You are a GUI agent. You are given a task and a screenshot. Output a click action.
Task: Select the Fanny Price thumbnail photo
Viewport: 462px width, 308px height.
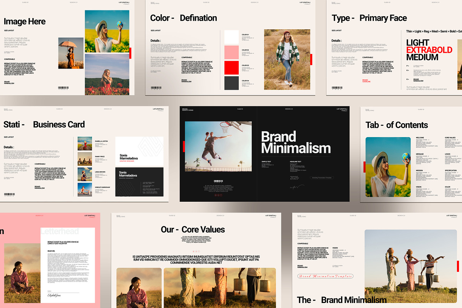click(84, 159)
